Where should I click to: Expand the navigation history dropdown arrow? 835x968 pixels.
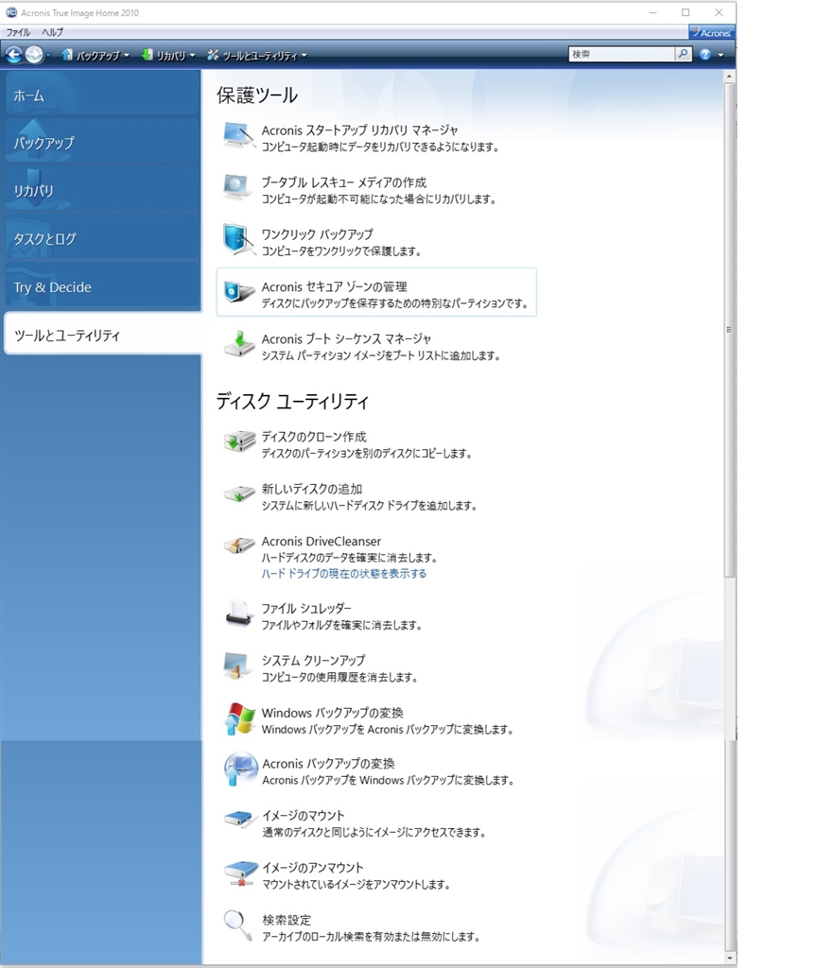pyautogui.click(x=49, y=56)
